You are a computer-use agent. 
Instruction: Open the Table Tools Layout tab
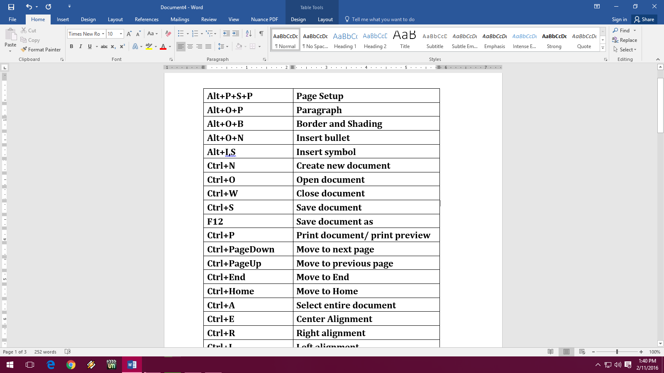click(325, 19)
